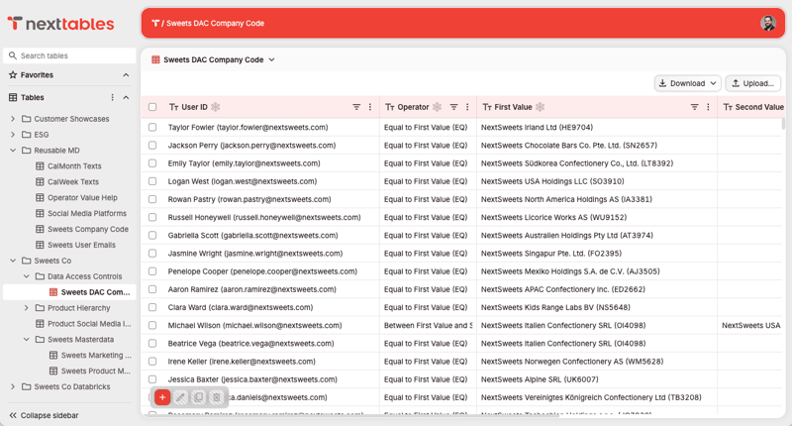Open the Sweets Marketing ... table
792x426 pixels.
95,356
